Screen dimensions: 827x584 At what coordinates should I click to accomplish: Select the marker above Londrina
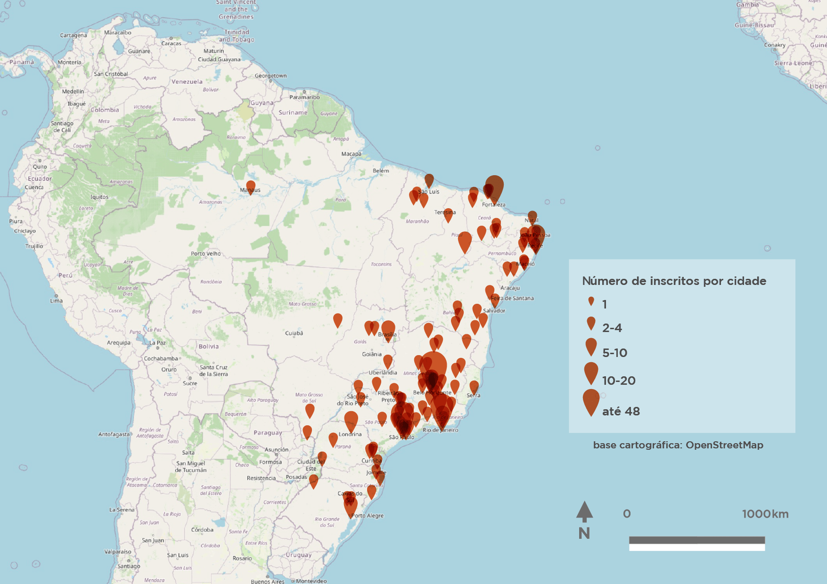(x=351, y=419)
